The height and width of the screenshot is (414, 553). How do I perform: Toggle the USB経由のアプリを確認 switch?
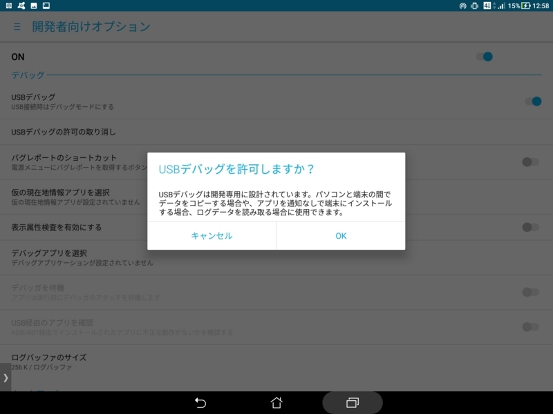(x=530, y=327)
